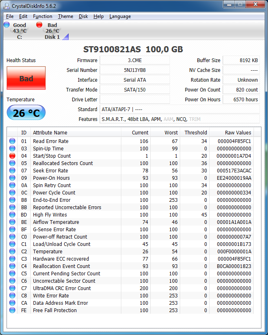Click the status icon for UltraDMA CRC Error Count
The width and height of the screenshot is (268, 335).
(12, 288)
